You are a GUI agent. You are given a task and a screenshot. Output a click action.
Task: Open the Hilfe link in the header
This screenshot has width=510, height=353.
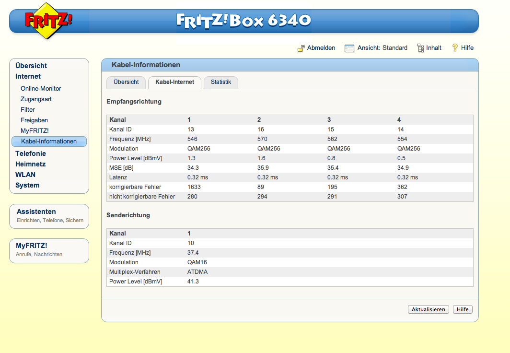(467, 48)
